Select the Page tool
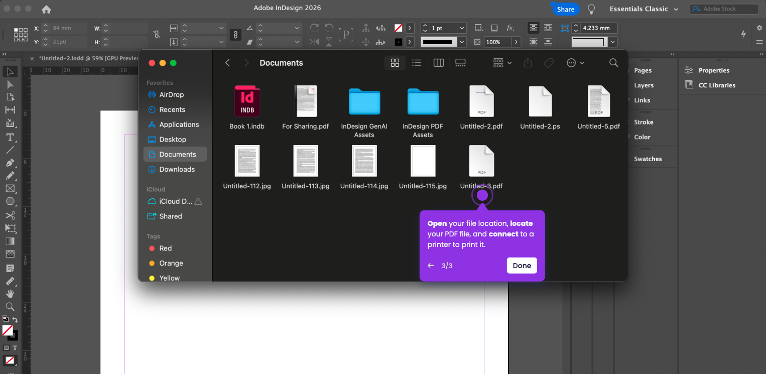Viewport: 766px width, 374px height. pyautogui.click(x=10, y=97)
